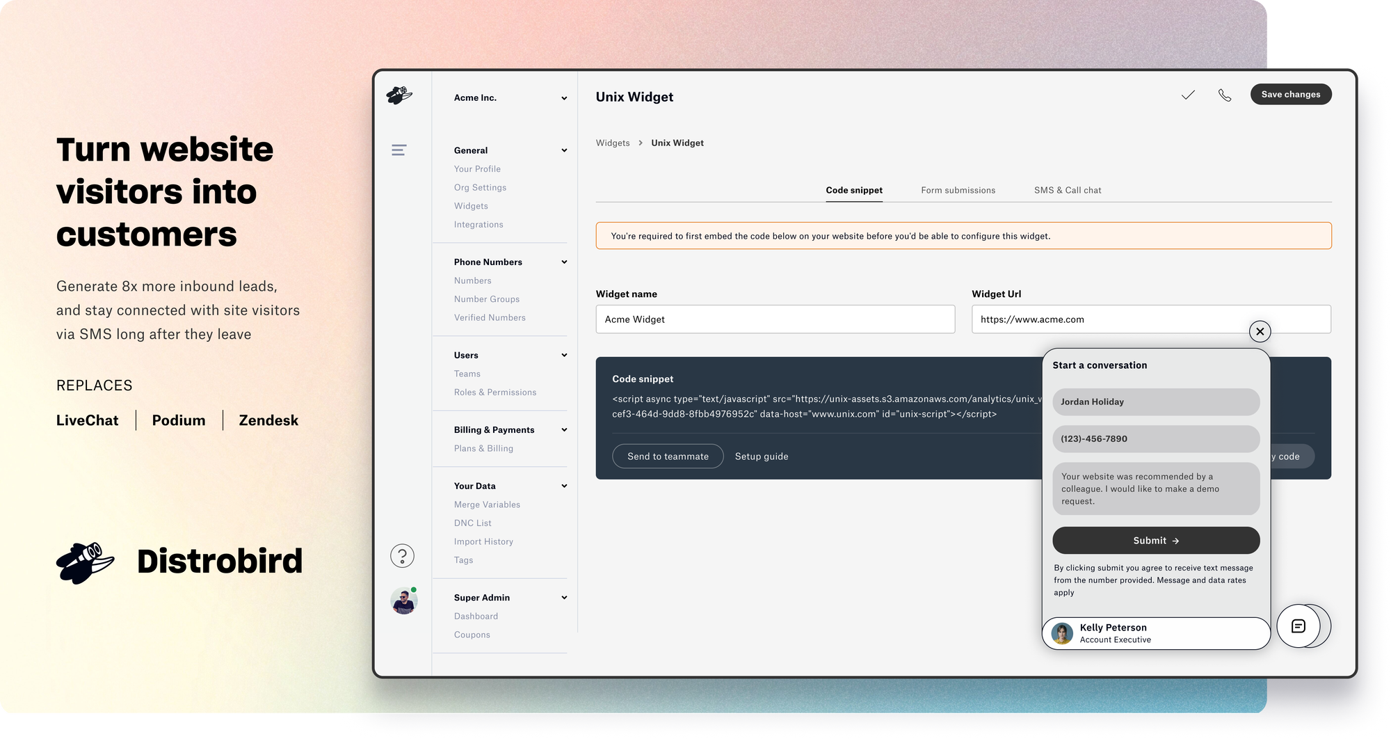Open Plans & Billing page
Viewport: 1391px width, 739px height.
[483, 449]
